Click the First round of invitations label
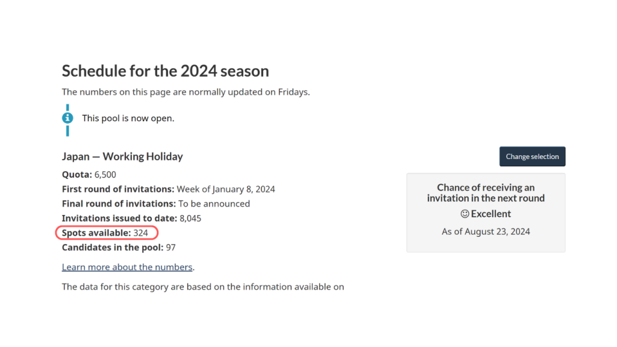617x347 pixels. tap(118, 189)
